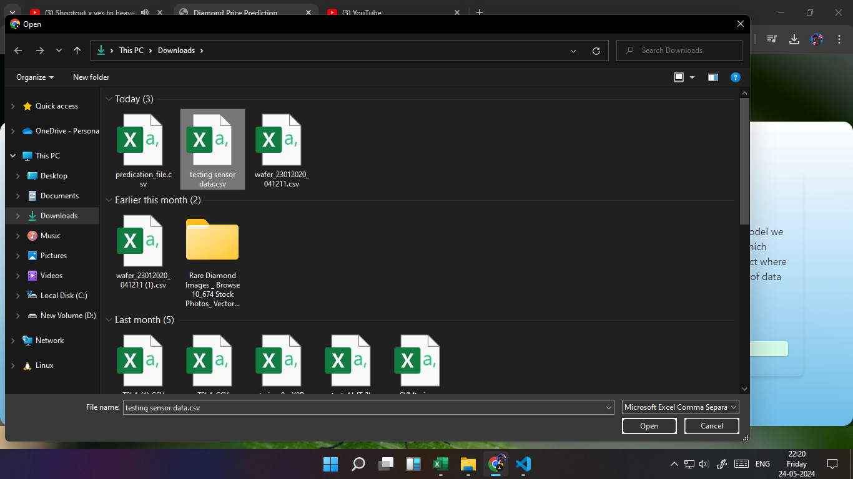Click the Open button
This screenshot has width=853, height=479.
[x=649, y=426]
